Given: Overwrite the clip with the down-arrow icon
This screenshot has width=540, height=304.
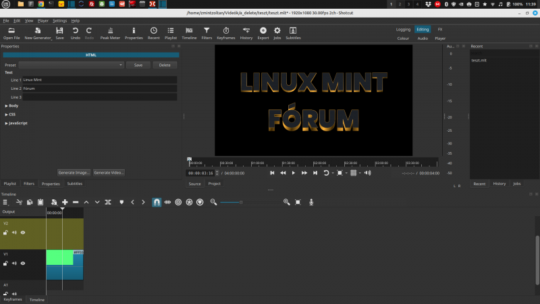Looking at the screenshot, I should 97,202.
